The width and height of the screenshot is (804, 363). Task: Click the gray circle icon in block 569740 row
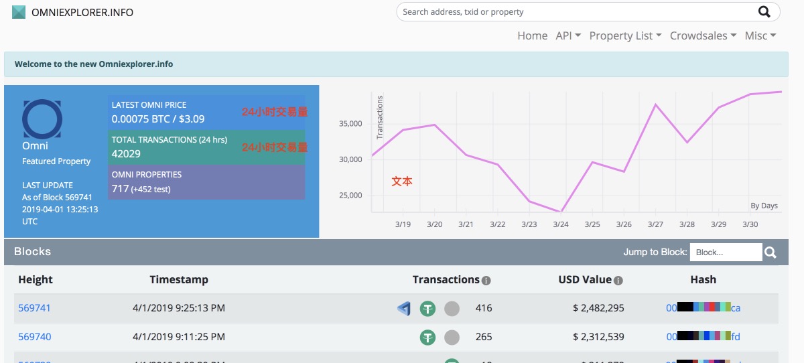[452, 337]
